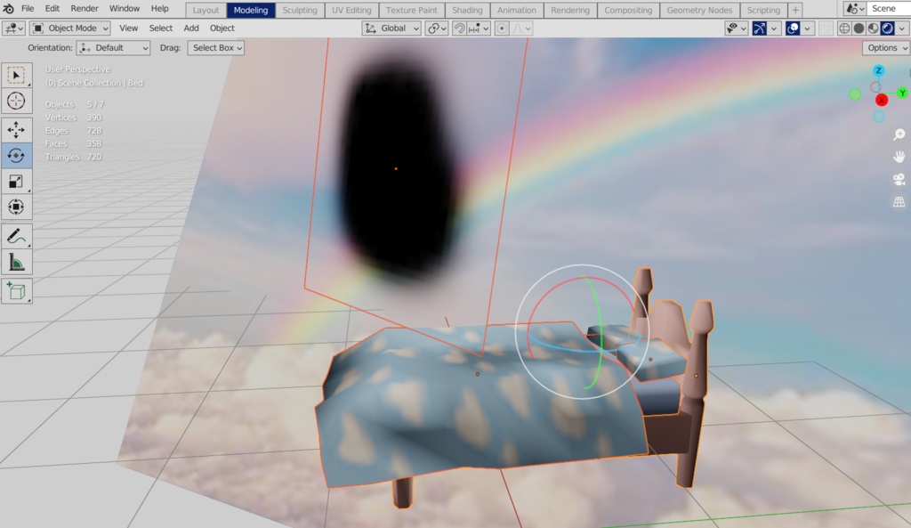Choose the Move tool
The image size is (911, 528).
click(16, 129)
